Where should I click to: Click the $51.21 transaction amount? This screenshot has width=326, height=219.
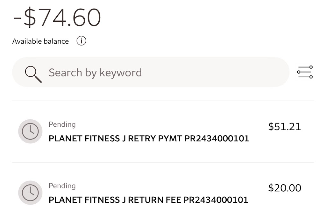coord(284,127)
